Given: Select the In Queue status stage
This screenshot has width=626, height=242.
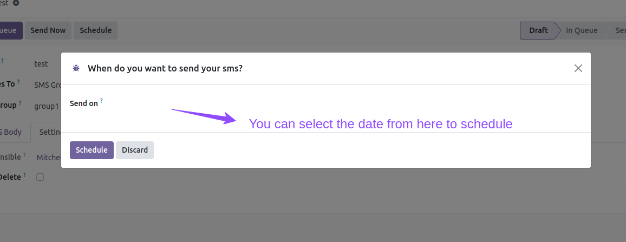Looking at the screenshot, I should [x=582, y=30].
